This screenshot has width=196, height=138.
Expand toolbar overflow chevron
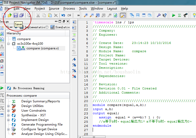click(x=78, y=16)
